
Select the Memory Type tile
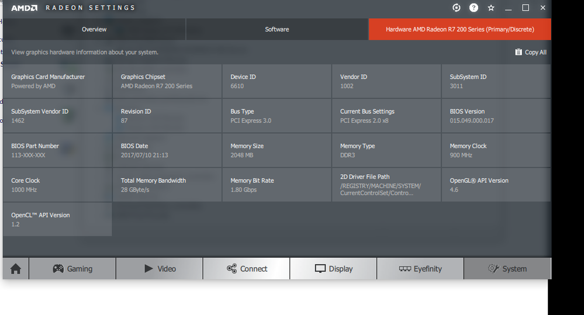[386, 150]
